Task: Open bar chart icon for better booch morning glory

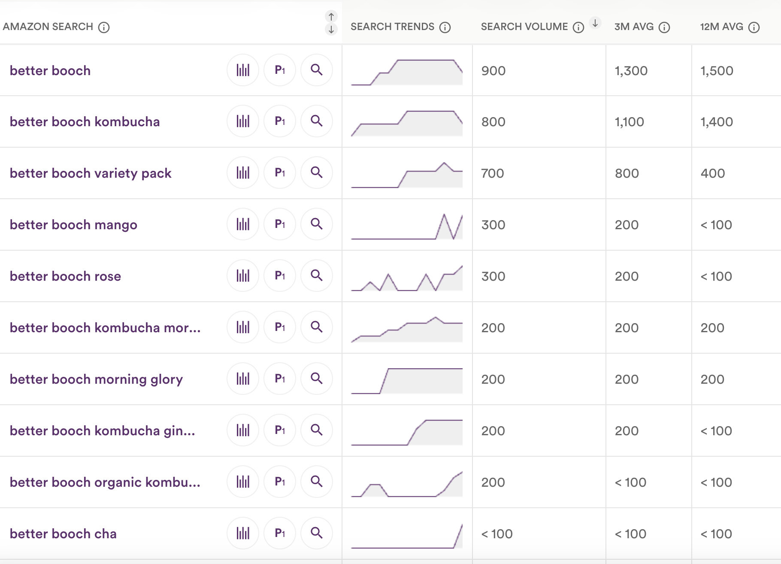Action: [x=243, y=379]
